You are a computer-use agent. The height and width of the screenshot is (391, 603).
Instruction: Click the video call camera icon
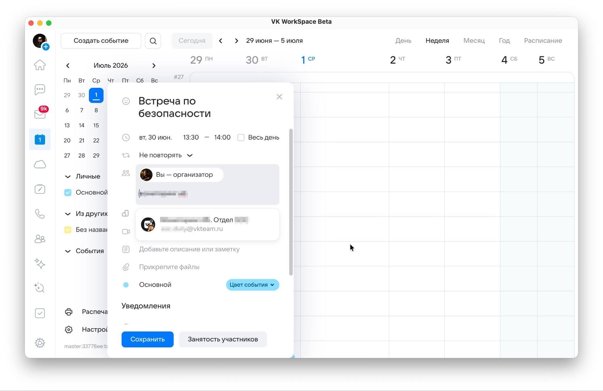[x=126, y=232]
